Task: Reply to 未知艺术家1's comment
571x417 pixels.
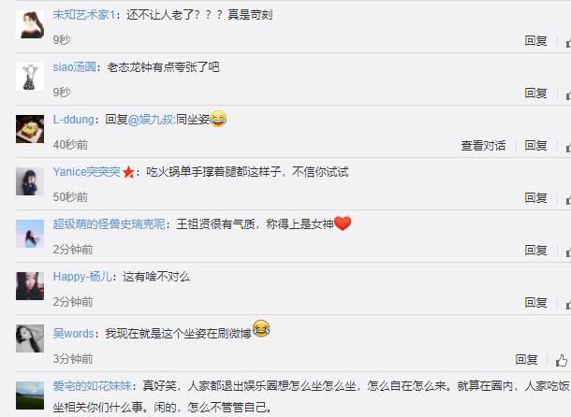Action: 535,41
